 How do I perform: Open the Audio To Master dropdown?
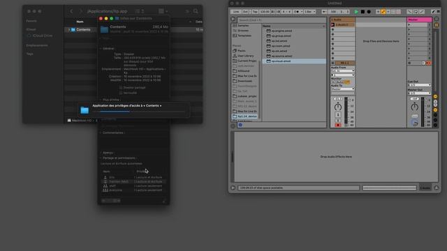click(x=343, y=89)
